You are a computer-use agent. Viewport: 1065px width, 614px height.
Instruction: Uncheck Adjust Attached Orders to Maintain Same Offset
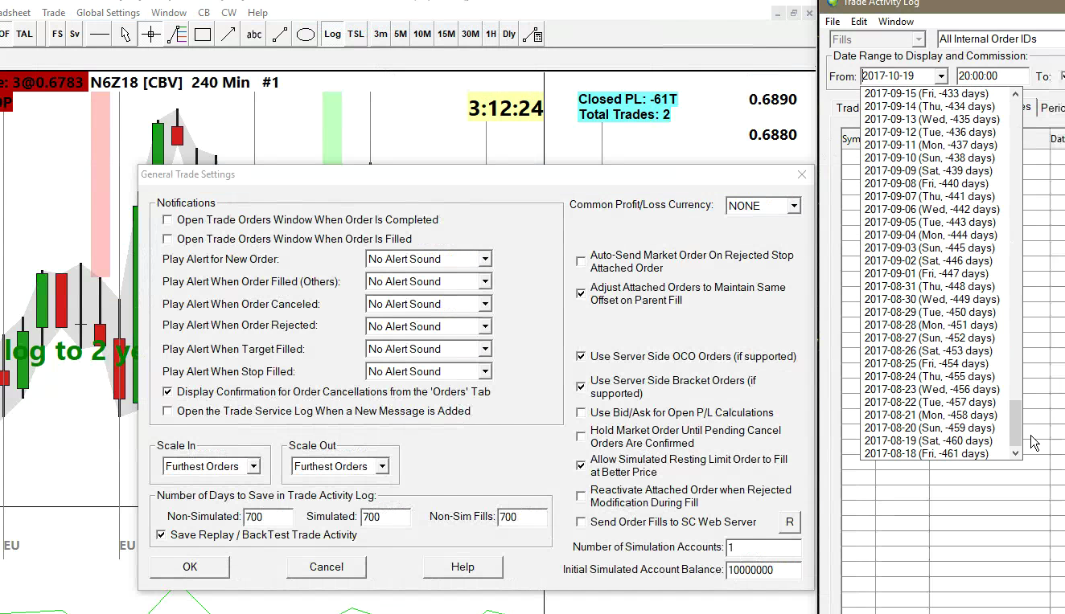pyautogui.click(x=581, y=293)
